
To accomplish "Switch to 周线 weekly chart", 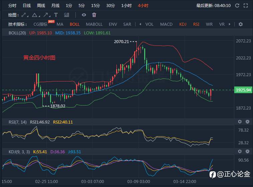I will tap(41, 6).
